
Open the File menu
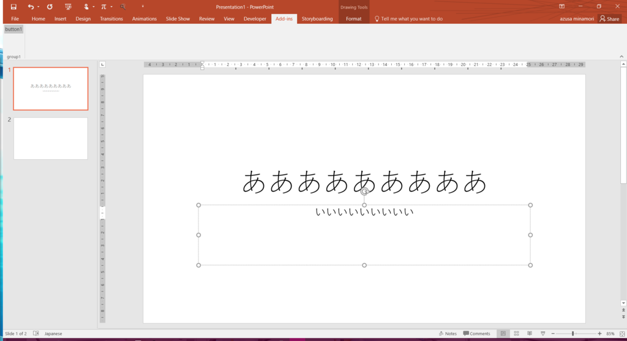15,19
